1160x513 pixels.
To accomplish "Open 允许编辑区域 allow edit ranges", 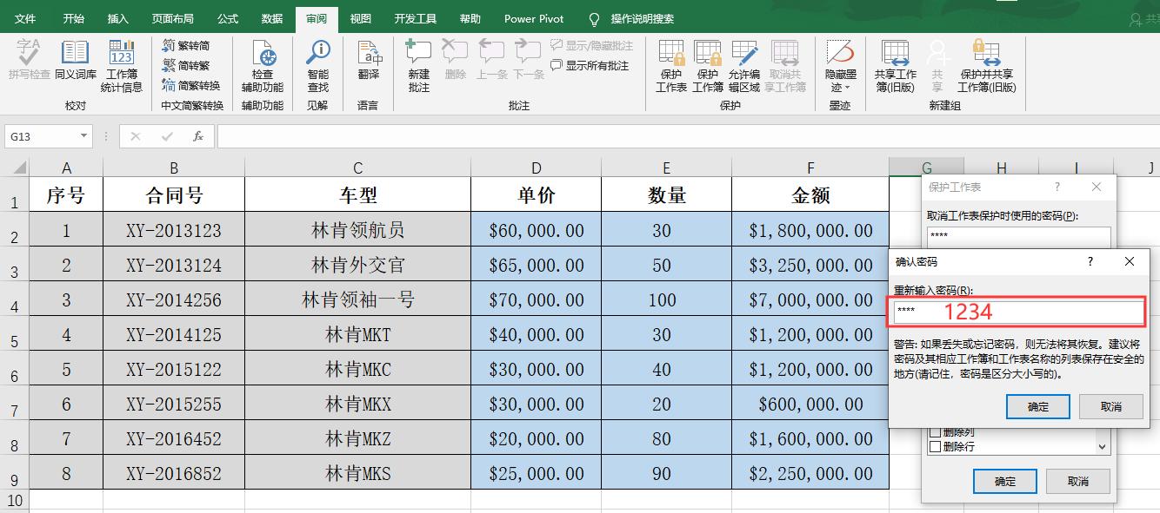I will pyautogui.click(x=744, y=65).
